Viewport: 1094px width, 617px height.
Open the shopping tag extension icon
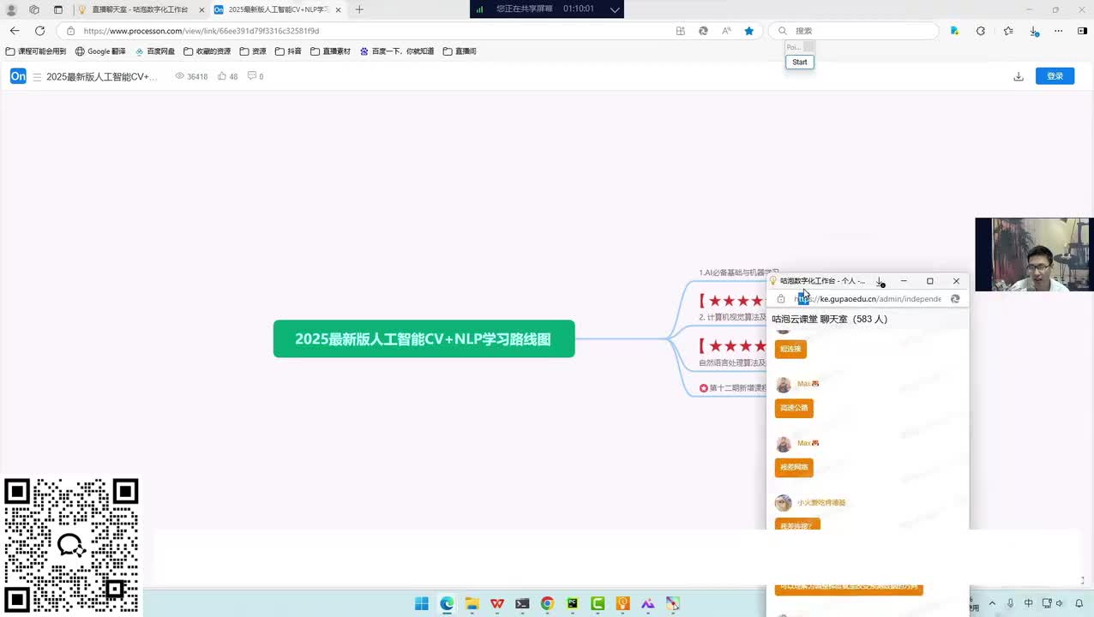point(954,31)
